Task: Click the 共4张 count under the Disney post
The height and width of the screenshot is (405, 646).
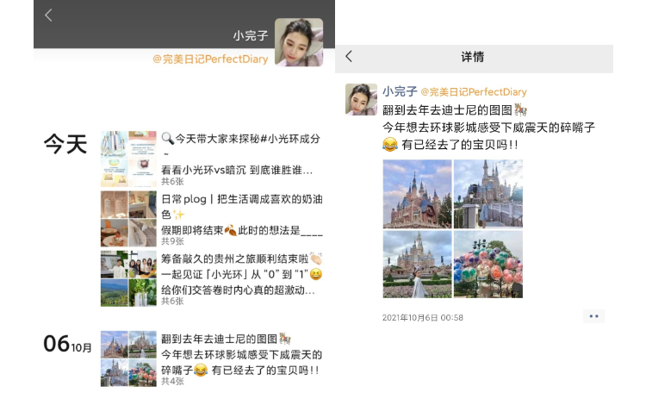Action: coord(172,381)
